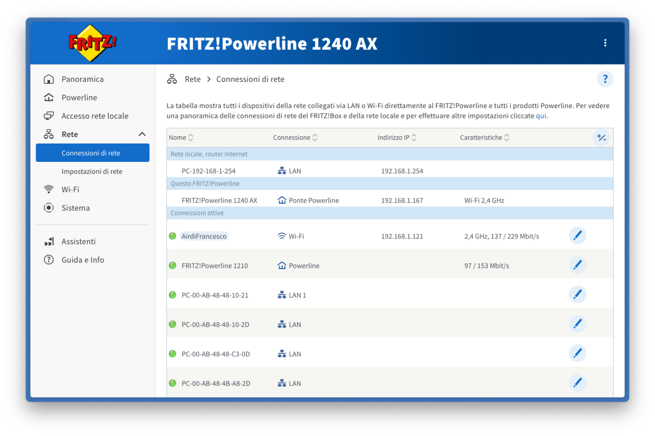
Task: Click the Wi-Fi icon in AirdiFrancesco row
Action: tap(282, 236)
